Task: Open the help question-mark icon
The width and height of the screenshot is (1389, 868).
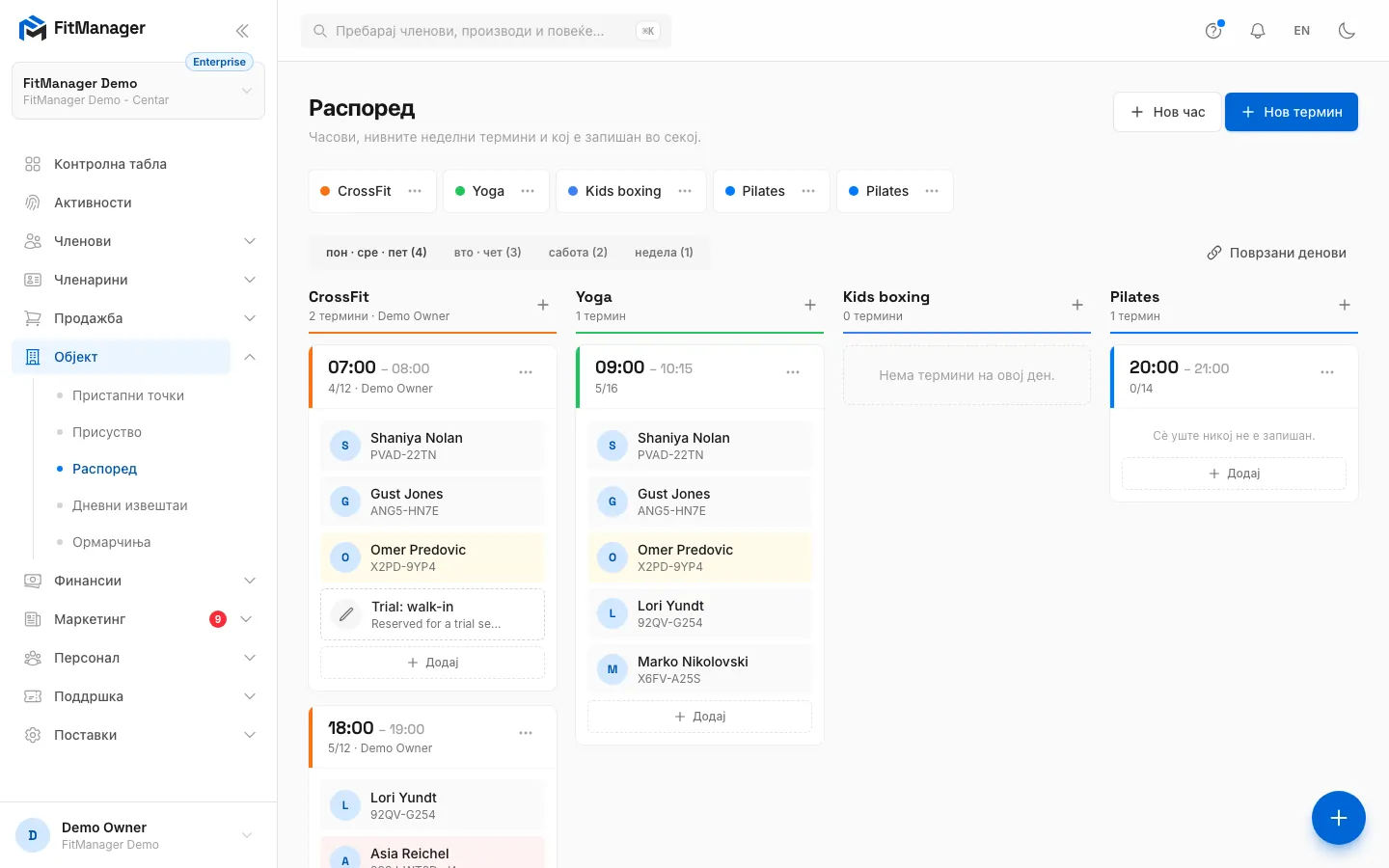Action: [x=1213, y=31]
